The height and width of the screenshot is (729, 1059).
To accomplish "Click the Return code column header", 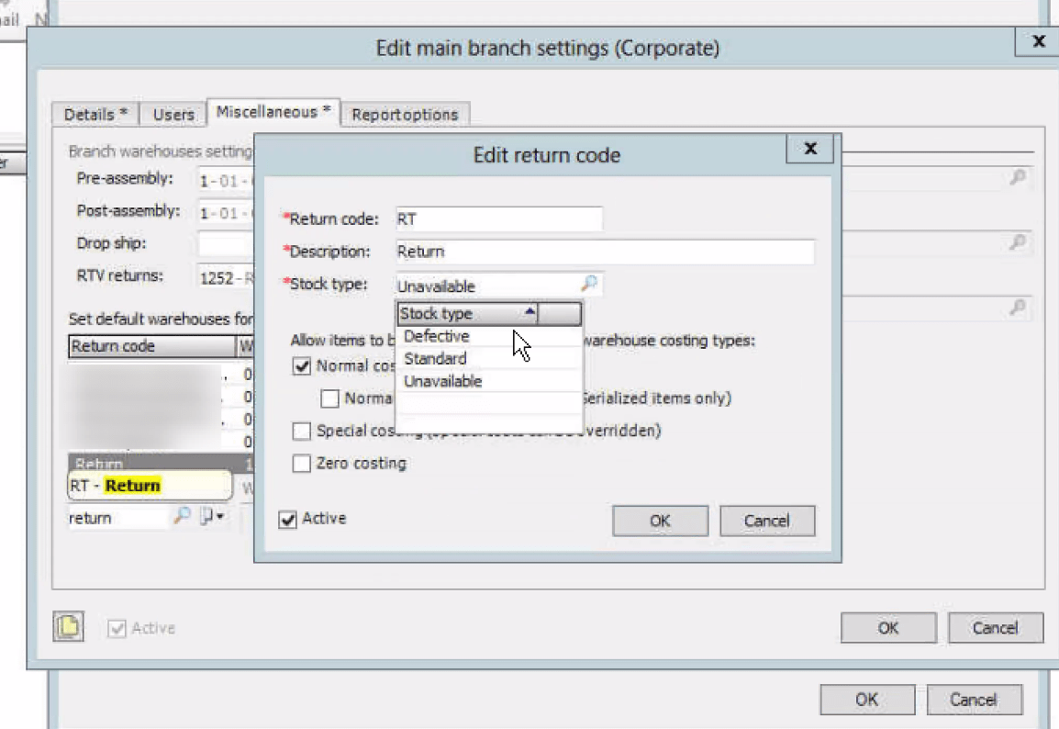I will tap(152, 346).
